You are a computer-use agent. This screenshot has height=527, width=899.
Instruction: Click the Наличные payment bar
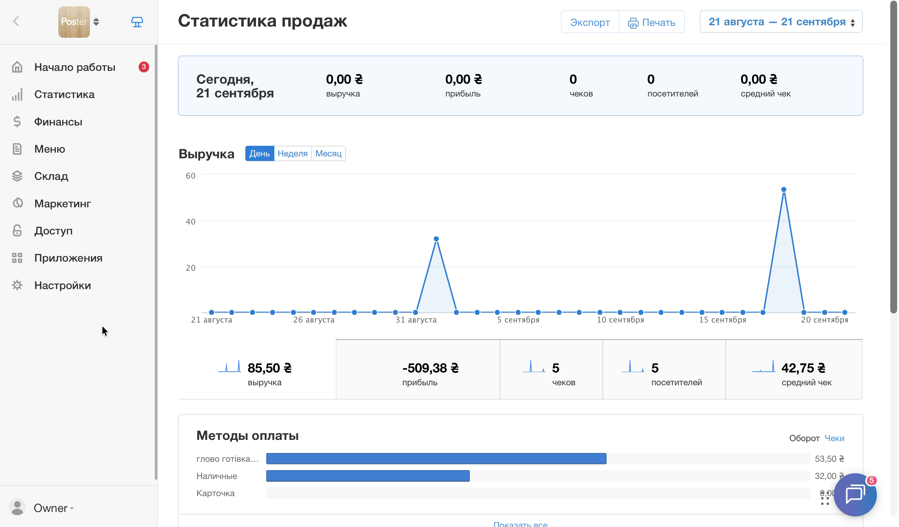point(368,475)
